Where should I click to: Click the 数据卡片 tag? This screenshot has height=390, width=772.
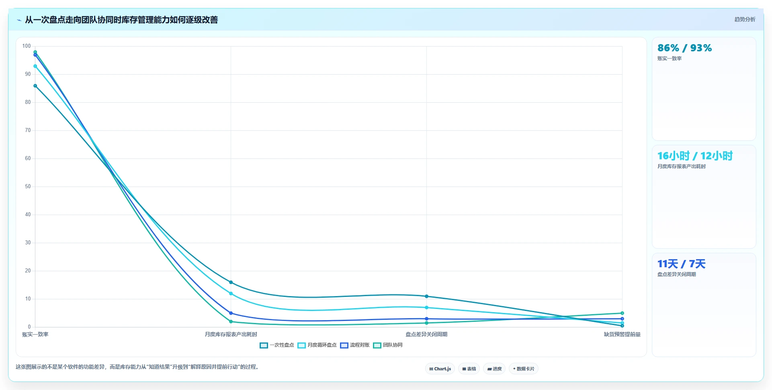tap(524, 369)
